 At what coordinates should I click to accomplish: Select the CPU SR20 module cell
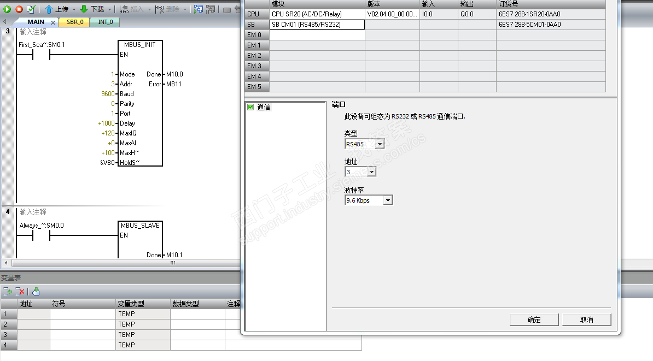(x=317, y=14)
